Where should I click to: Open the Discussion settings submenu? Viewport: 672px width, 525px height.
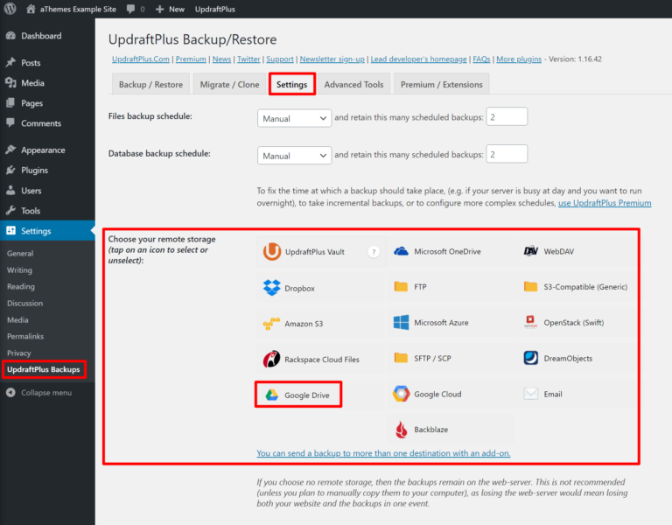click(24, 303)
